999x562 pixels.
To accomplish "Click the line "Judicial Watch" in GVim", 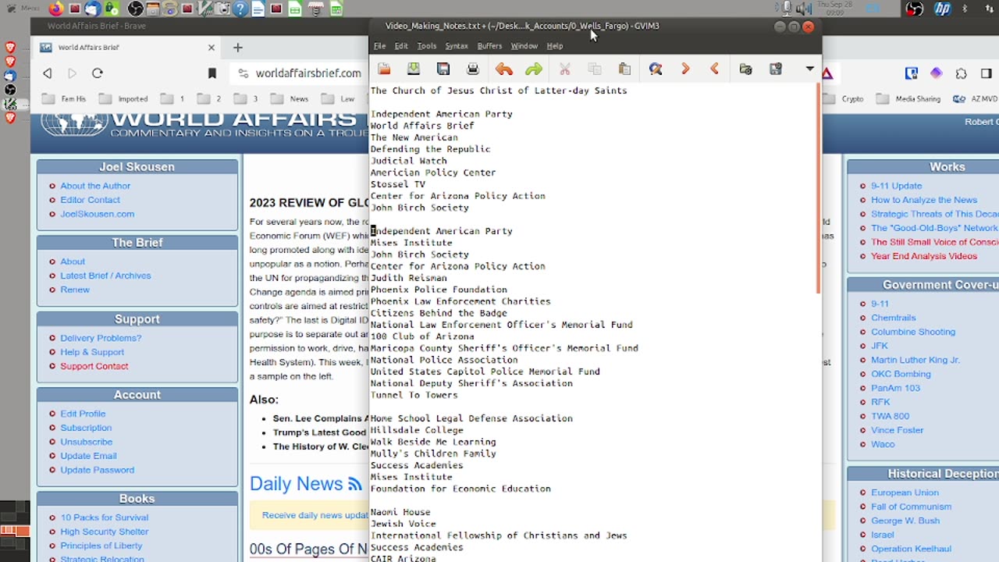I will coord(408,161).
